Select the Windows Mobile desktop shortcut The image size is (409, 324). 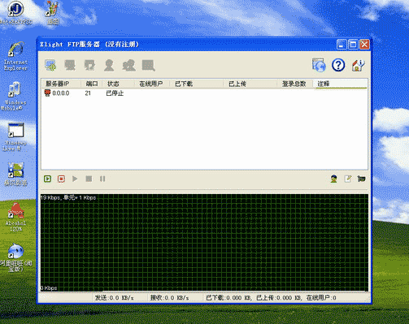[14, 96]
